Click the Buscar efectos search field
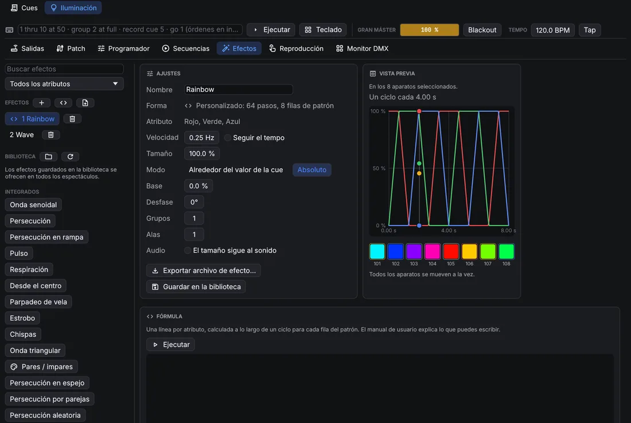 (x=64, y=69)
